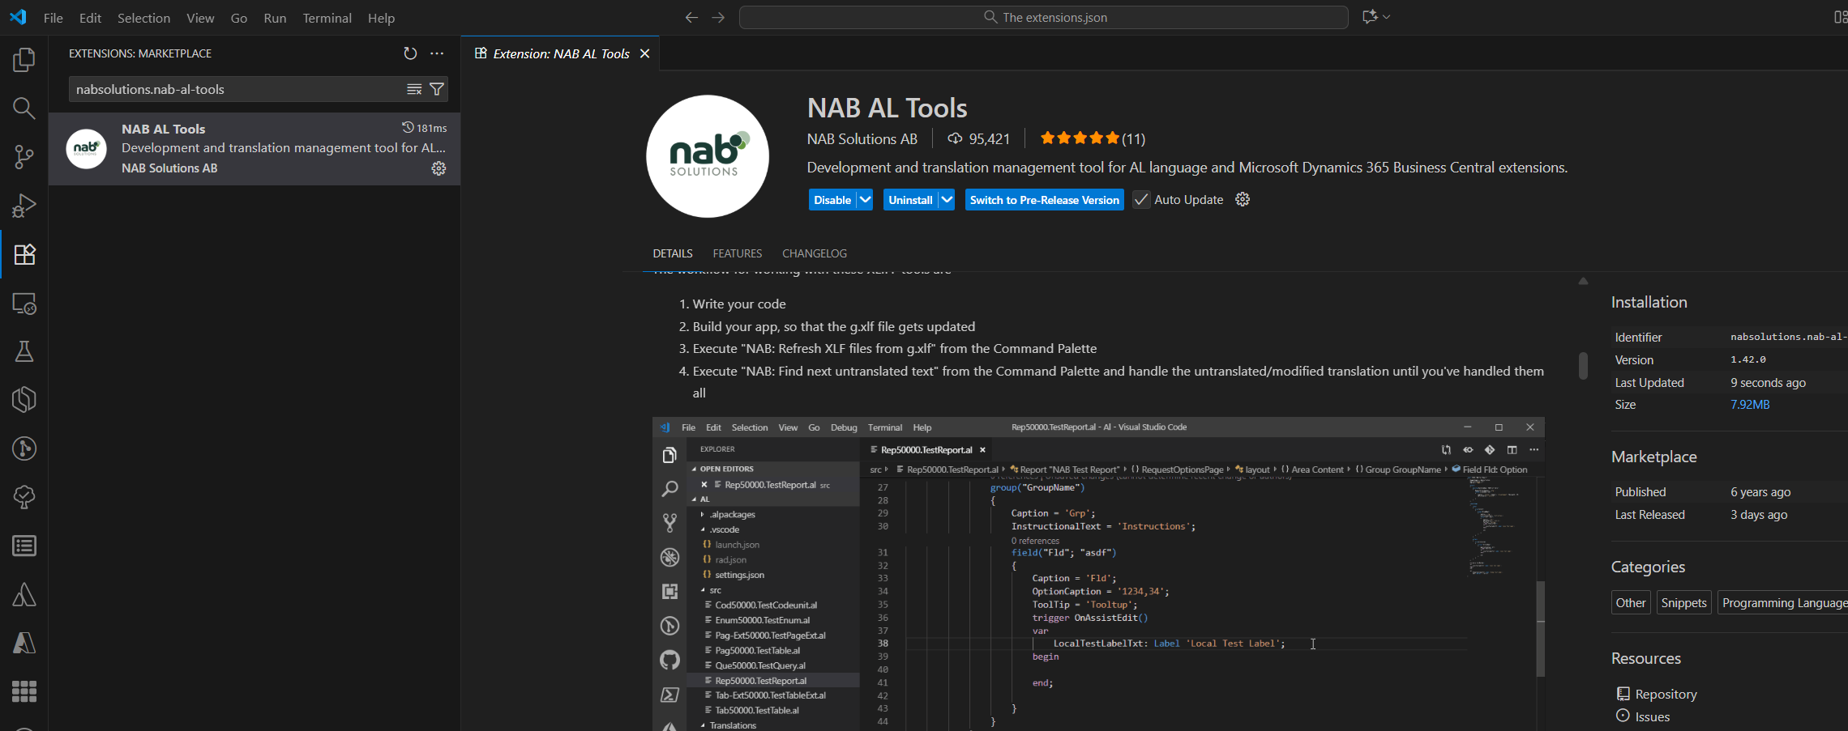Image resolution: width=1848 pixels, height=731 pixels.
Task: Select the Snippets category tag
Action: tap(1683, 602)
